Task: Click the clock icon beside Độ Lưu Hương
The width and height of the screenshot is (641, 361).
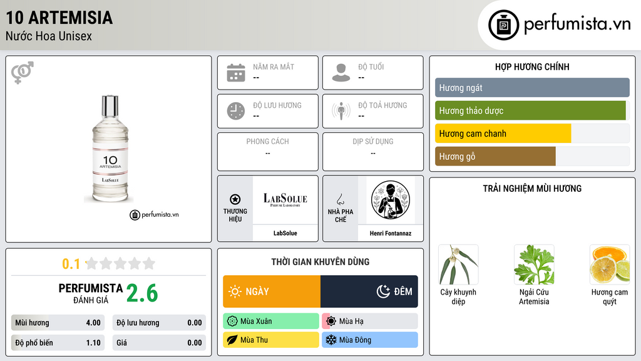Action: coord(236,111)
